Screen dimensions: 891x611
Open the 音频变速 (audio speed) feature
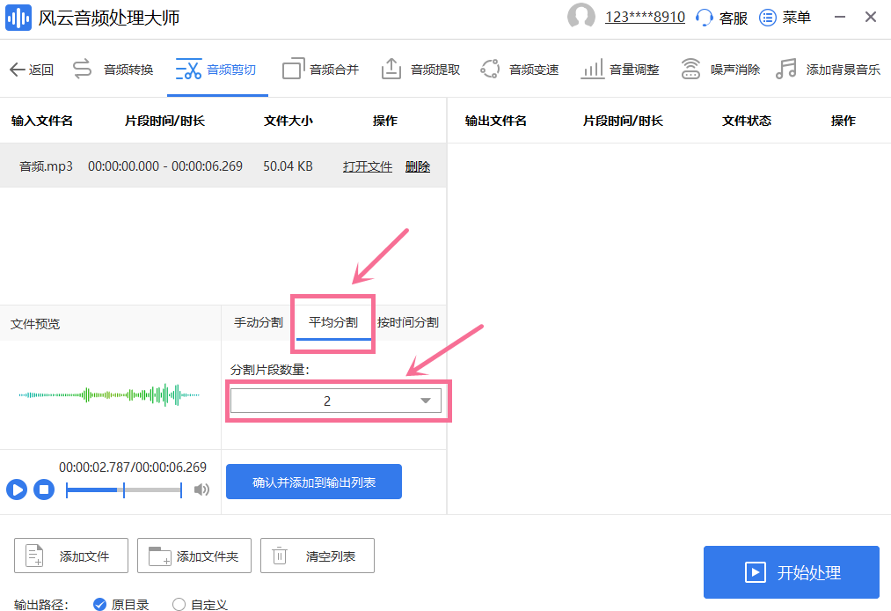click(532, 68)
